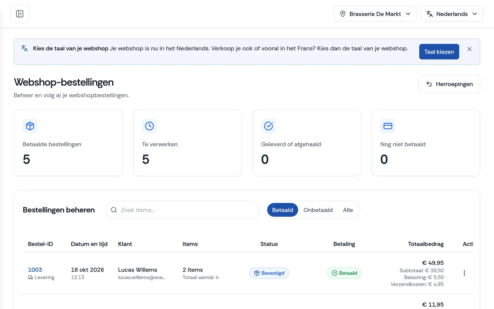Switch to the Onbetaald filter tab
This screenshot has width=494, height=309.
click(x=318, y=210)
